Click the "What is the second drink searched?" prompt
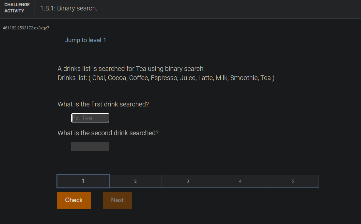The image size is (361, 224). click(108, 133)
